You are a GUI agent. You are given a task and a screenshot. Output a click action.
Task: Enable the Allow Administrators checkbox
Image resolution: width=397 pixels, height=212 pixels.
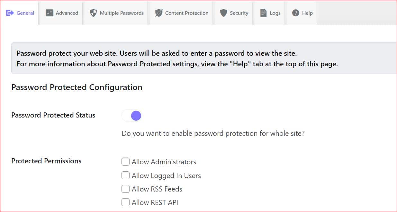point(125,162)
